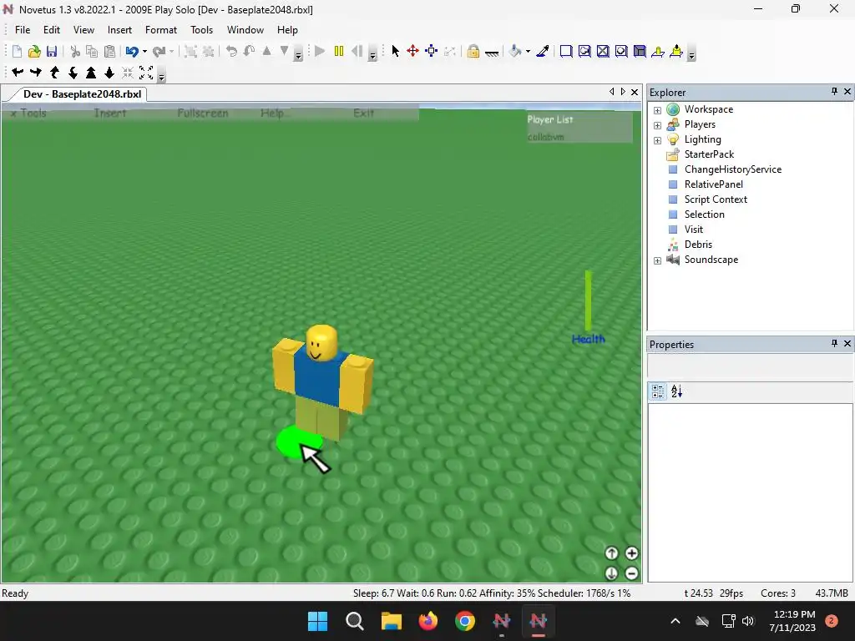Click the camera pan left arrow
Image resolution: width=855 pixels, height=641 pixels.
[18, 72]
